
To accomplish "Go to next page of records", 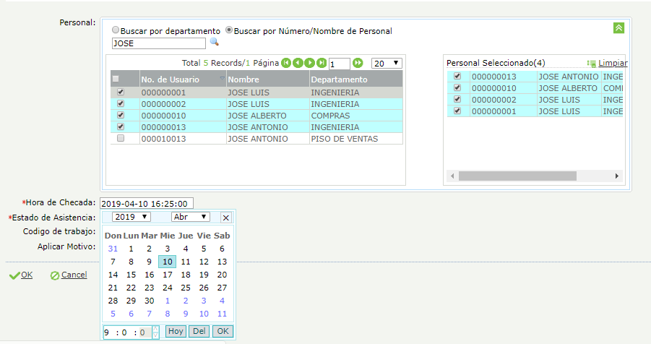I will pyautogui.click(x=309, y=63).
